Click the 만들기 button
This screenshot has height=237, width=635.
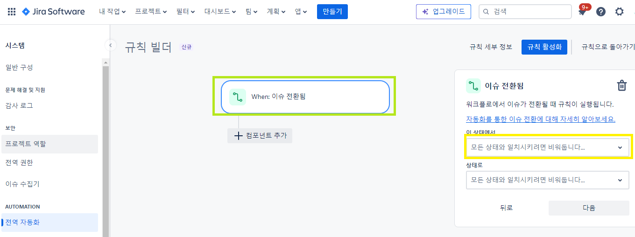[x=332, y=12]
